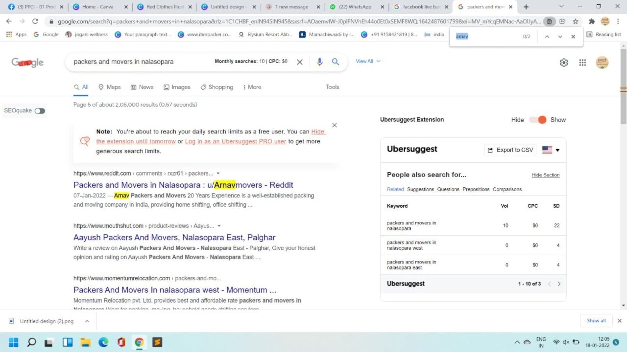
Task: Reload the current page
Action: [35, 22]
